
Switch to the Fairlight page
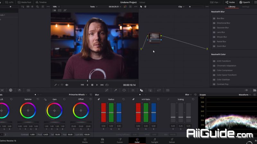pos(155,140)
